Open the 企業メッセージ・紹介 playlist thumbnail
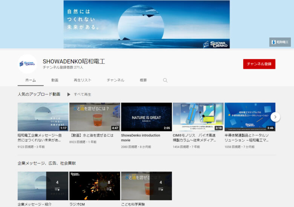Viewport: 294px width, 207px height. (x=43, y=186)
